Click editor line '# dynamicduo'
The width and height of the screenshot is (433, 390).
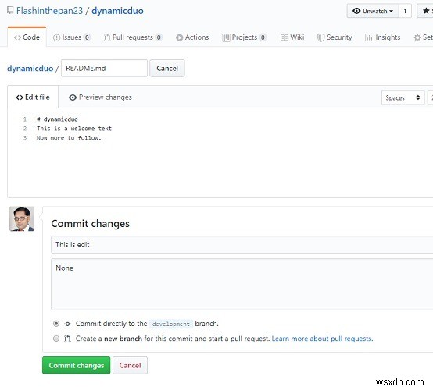[x=57, y=119]
